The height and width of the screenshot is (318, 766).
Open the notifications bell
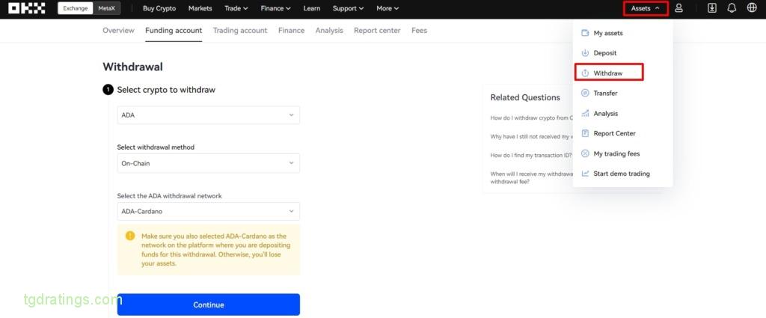(732, 8)
